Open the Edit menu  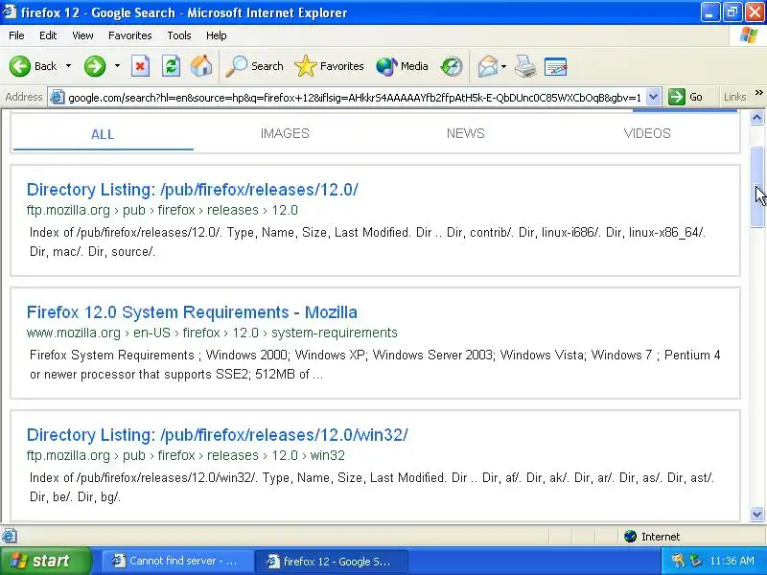tap(48, 35)
